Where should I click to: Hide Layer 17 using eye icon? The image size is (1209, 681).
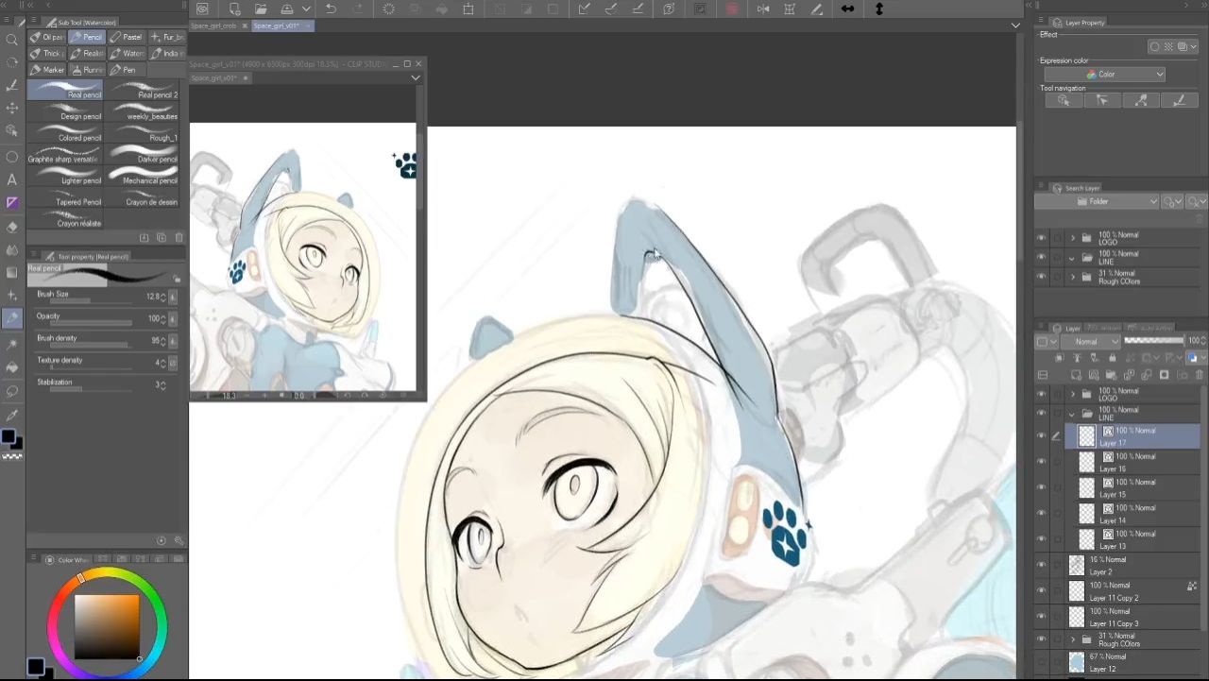pos(1042,436)
